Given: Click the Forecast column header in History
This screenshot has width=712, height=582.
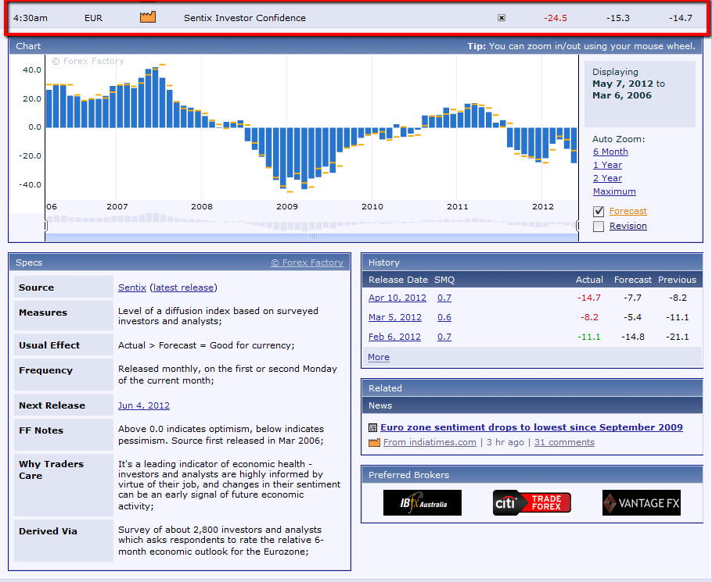Looking at the screenshot, I should (x=632, y=280).
